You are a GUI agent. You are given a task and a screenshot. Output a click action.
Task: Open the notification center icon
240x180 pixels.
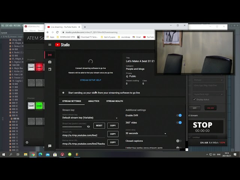(235, 154)
